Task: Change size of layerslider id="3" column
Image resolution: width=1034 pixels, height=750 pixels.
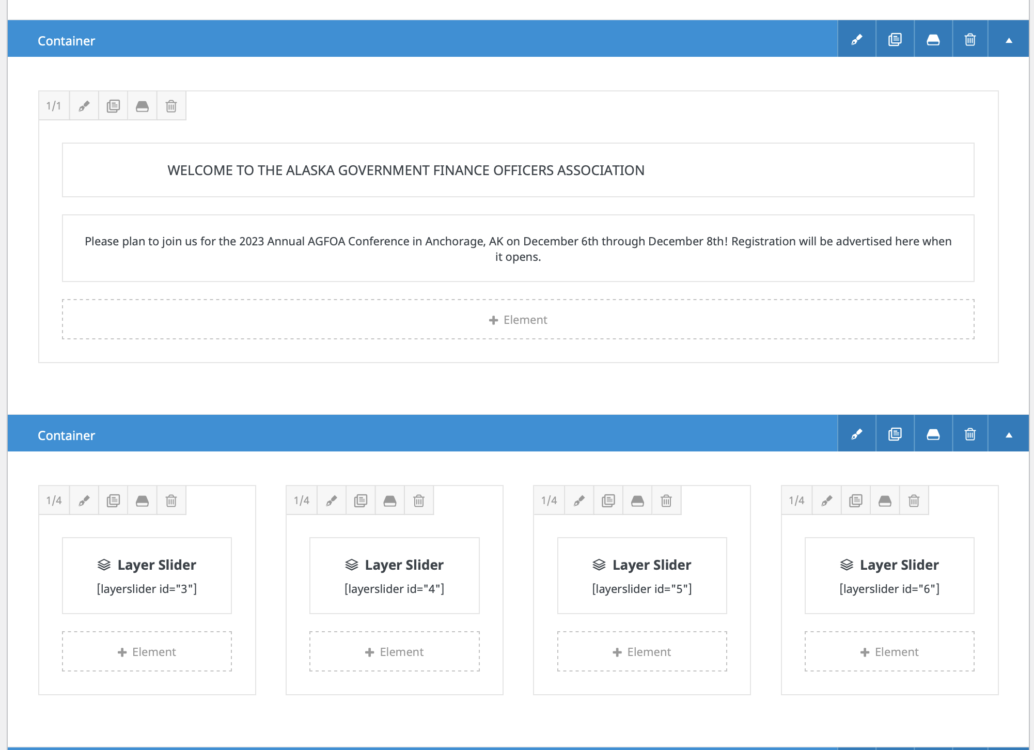Action: point(54,501)
